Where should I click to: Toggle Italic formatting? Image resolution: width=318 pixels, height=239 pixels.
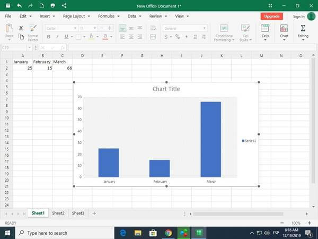pyautogui.click(x=57, y=37)
